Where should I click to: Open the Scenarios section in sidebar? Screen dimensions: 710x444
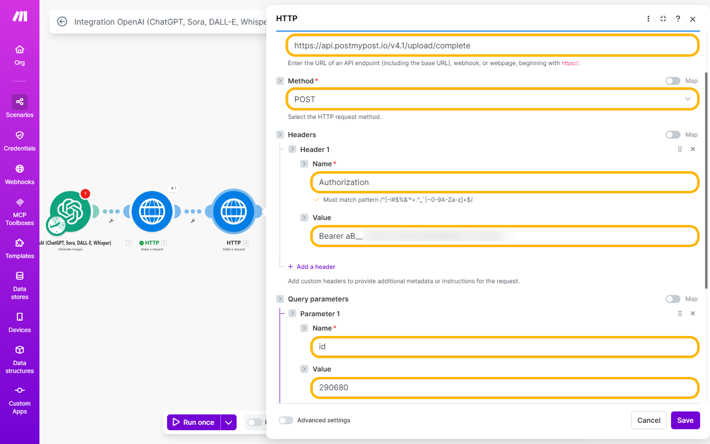[20, 107]
